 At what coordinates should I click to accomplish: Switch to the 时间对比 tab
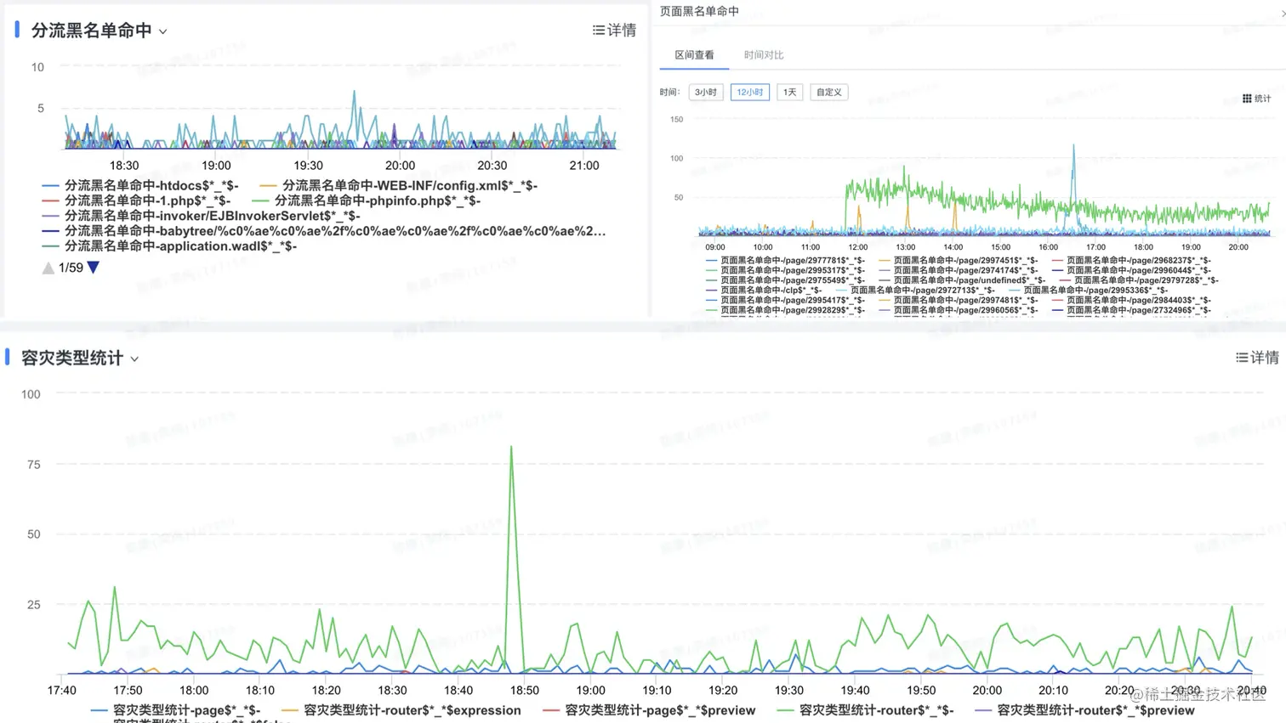point(764,55)
